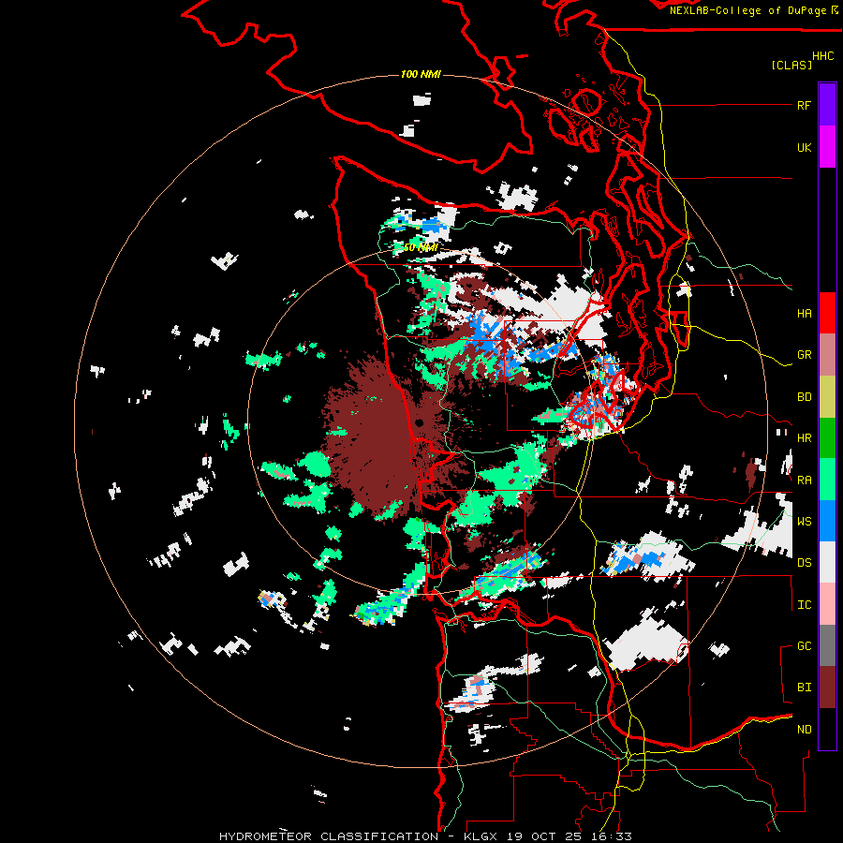Click the HYDROMETEOR CLASSIFICATION title text

(329, 836)
